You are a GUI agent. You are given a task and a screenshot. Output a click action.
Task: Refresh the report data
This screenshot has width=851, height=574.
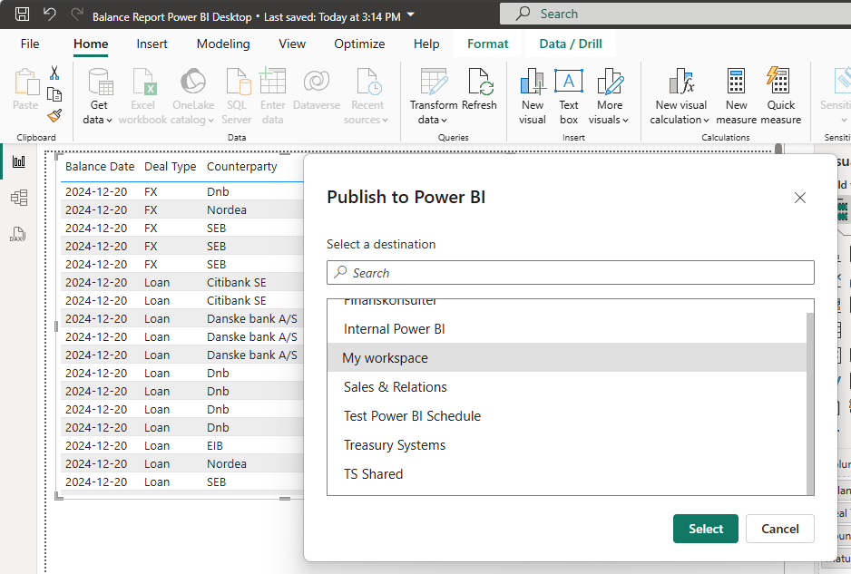tap(479, 90)
